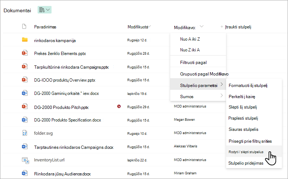Choose Praplėsti stulpelį
288x179 pixels.
(x=254, y=118)
